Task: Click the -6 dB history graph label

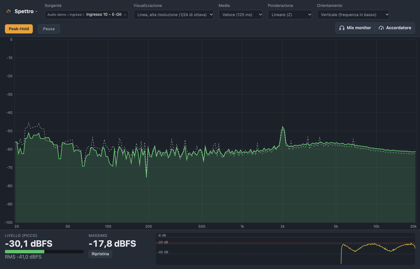Action: click(x=162, y=235)
